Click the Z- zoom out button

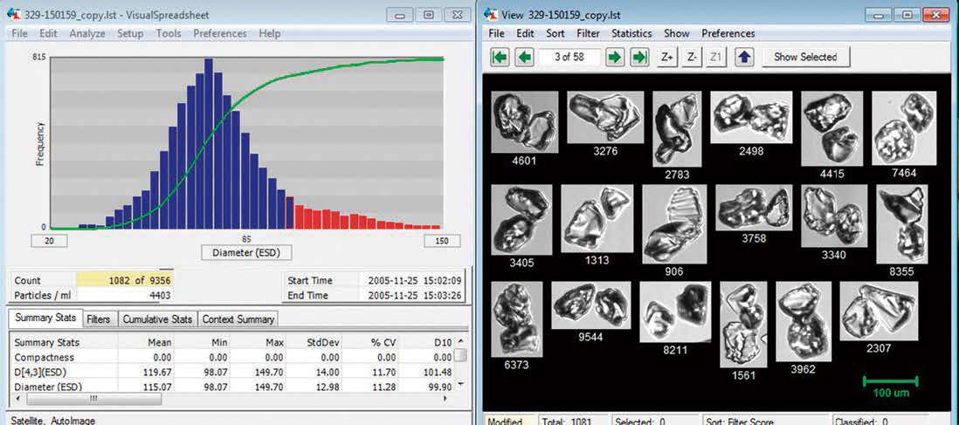point(692,58)
